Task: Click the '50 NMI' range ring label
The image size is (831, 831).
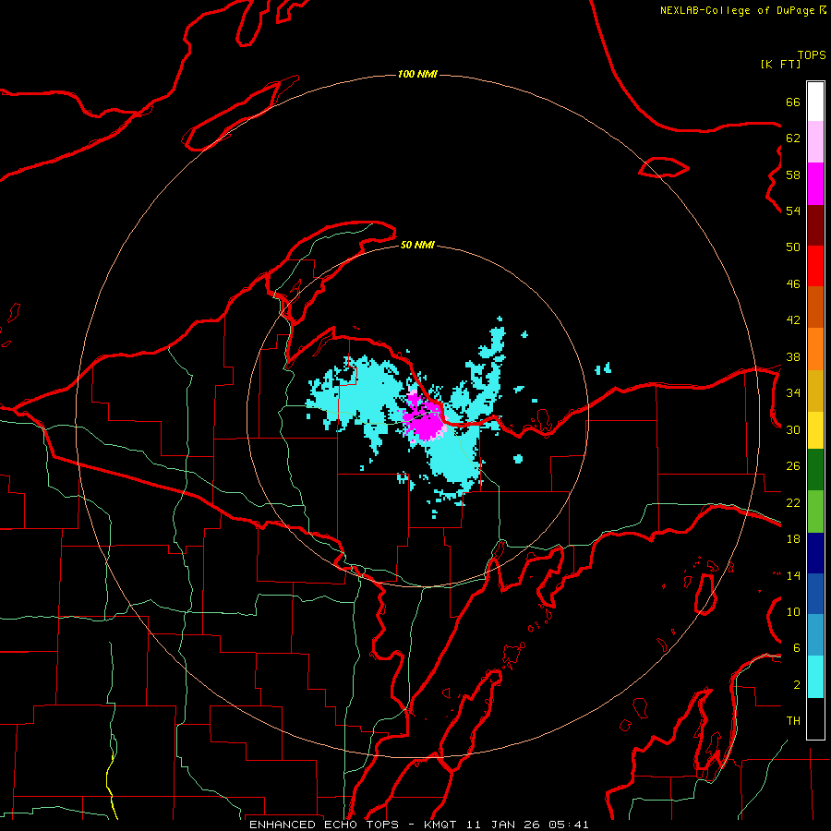Action: point(417,245)
